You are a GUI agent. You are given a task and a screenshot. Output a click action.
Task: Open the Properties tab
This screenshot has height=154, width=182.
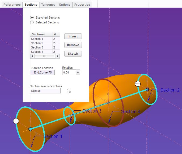tap(82, 5)
